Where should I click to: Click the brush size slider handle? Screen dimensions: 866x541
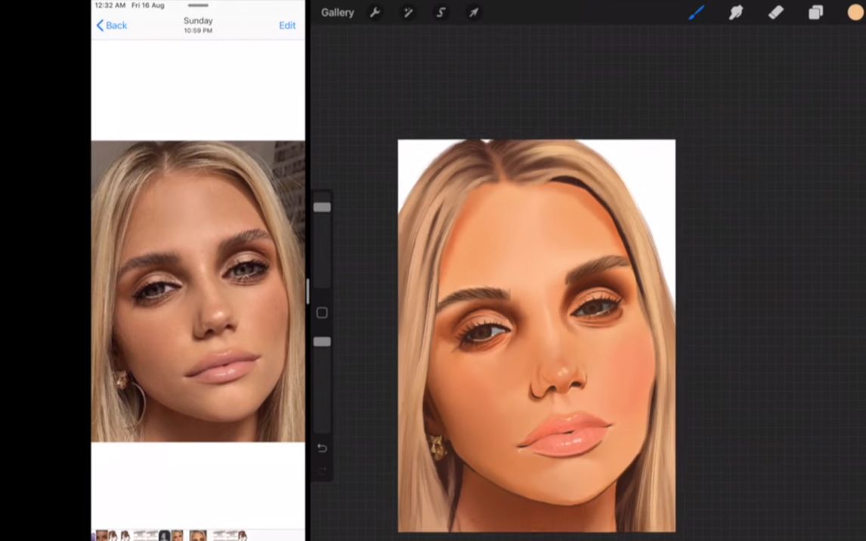[x=322, y=207]
